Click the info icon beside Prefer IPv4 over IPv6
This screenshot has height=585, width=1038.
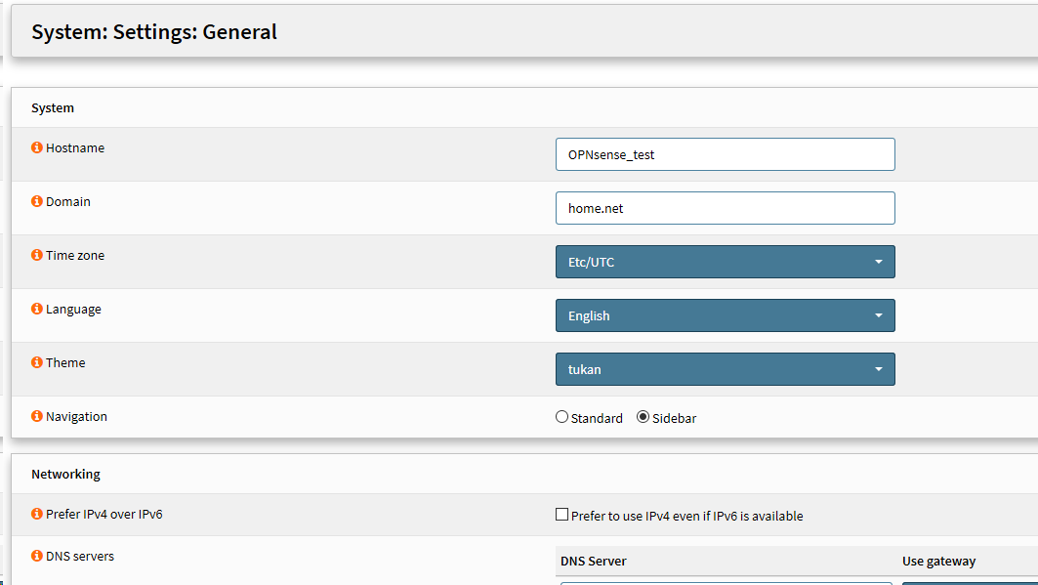point(37,514)
